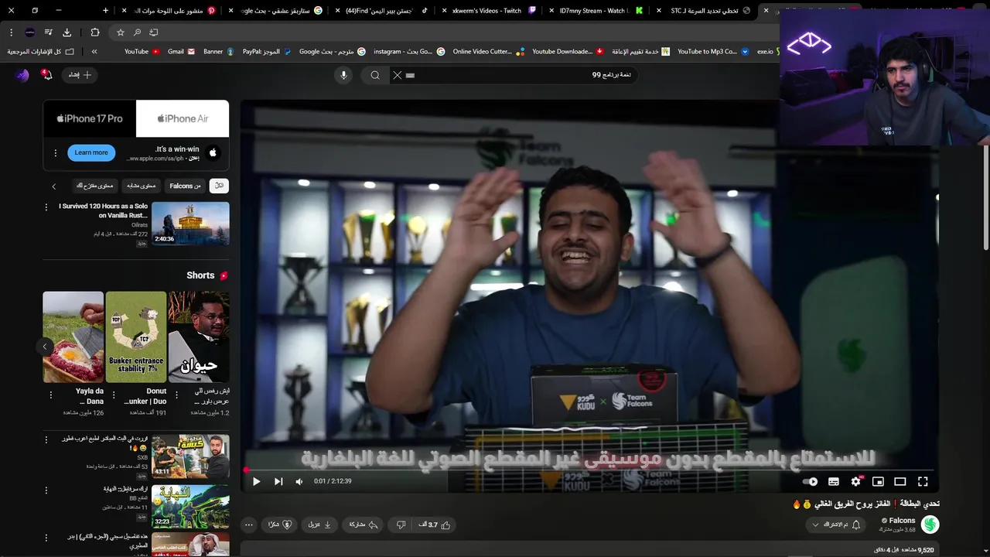The height and width of the screenshot is (557, 990).
Task: Open the share (مشاركة) button
Action: pyautogui.click(x=362, y=525)
